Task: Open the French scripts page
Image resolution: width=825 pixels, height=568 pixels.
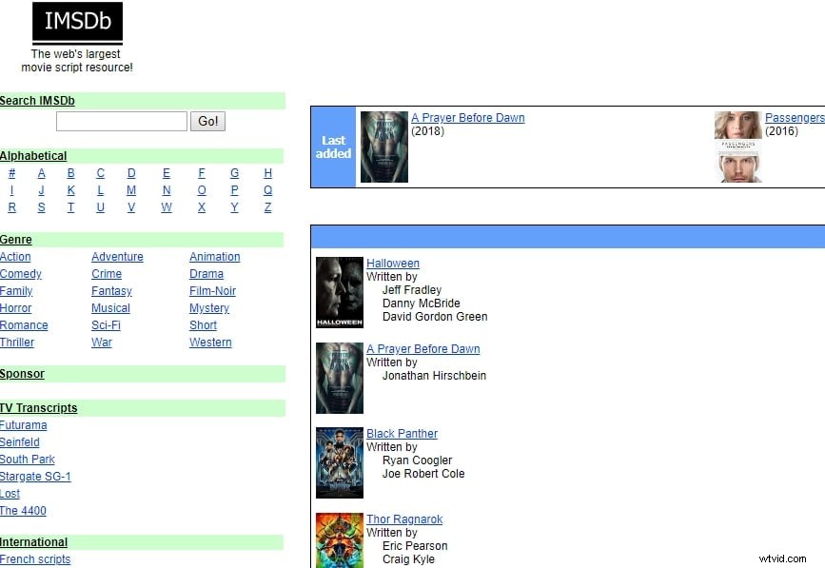Action: pyautogui.click(x=35, y=560)
